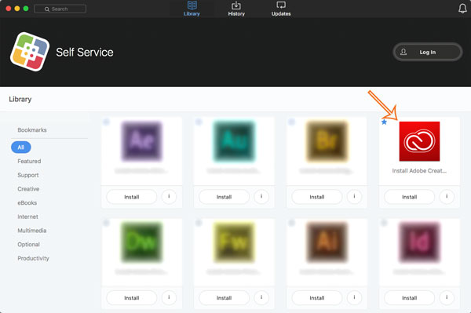Toggle the blue bookmark star on Creative Cloud

[x=384, y=122]
